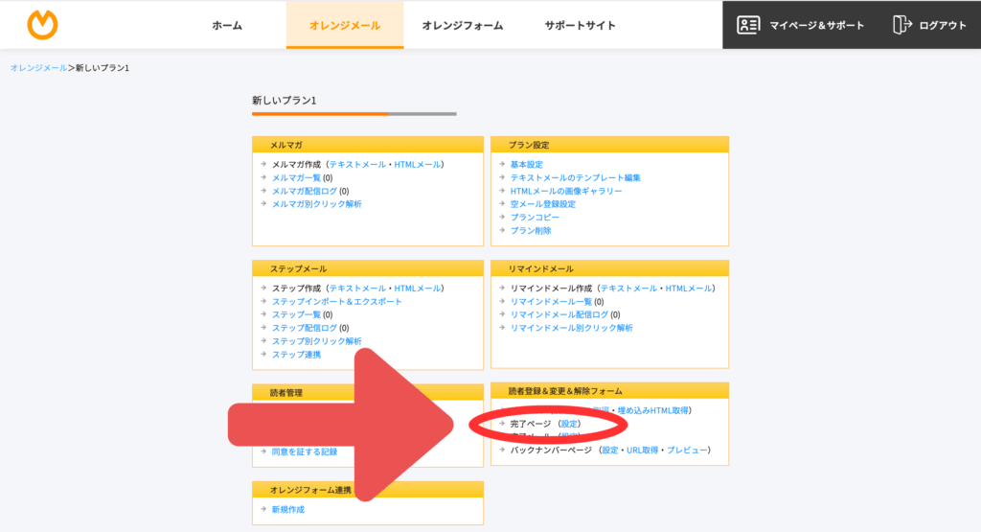Open 空メール登録設定 link
Image resolution: width=981 pixels, height=532 pixels.
point(542,204)
